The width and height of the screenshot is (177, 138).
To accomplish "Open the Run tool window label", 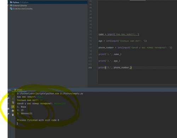I will [9, 90].
